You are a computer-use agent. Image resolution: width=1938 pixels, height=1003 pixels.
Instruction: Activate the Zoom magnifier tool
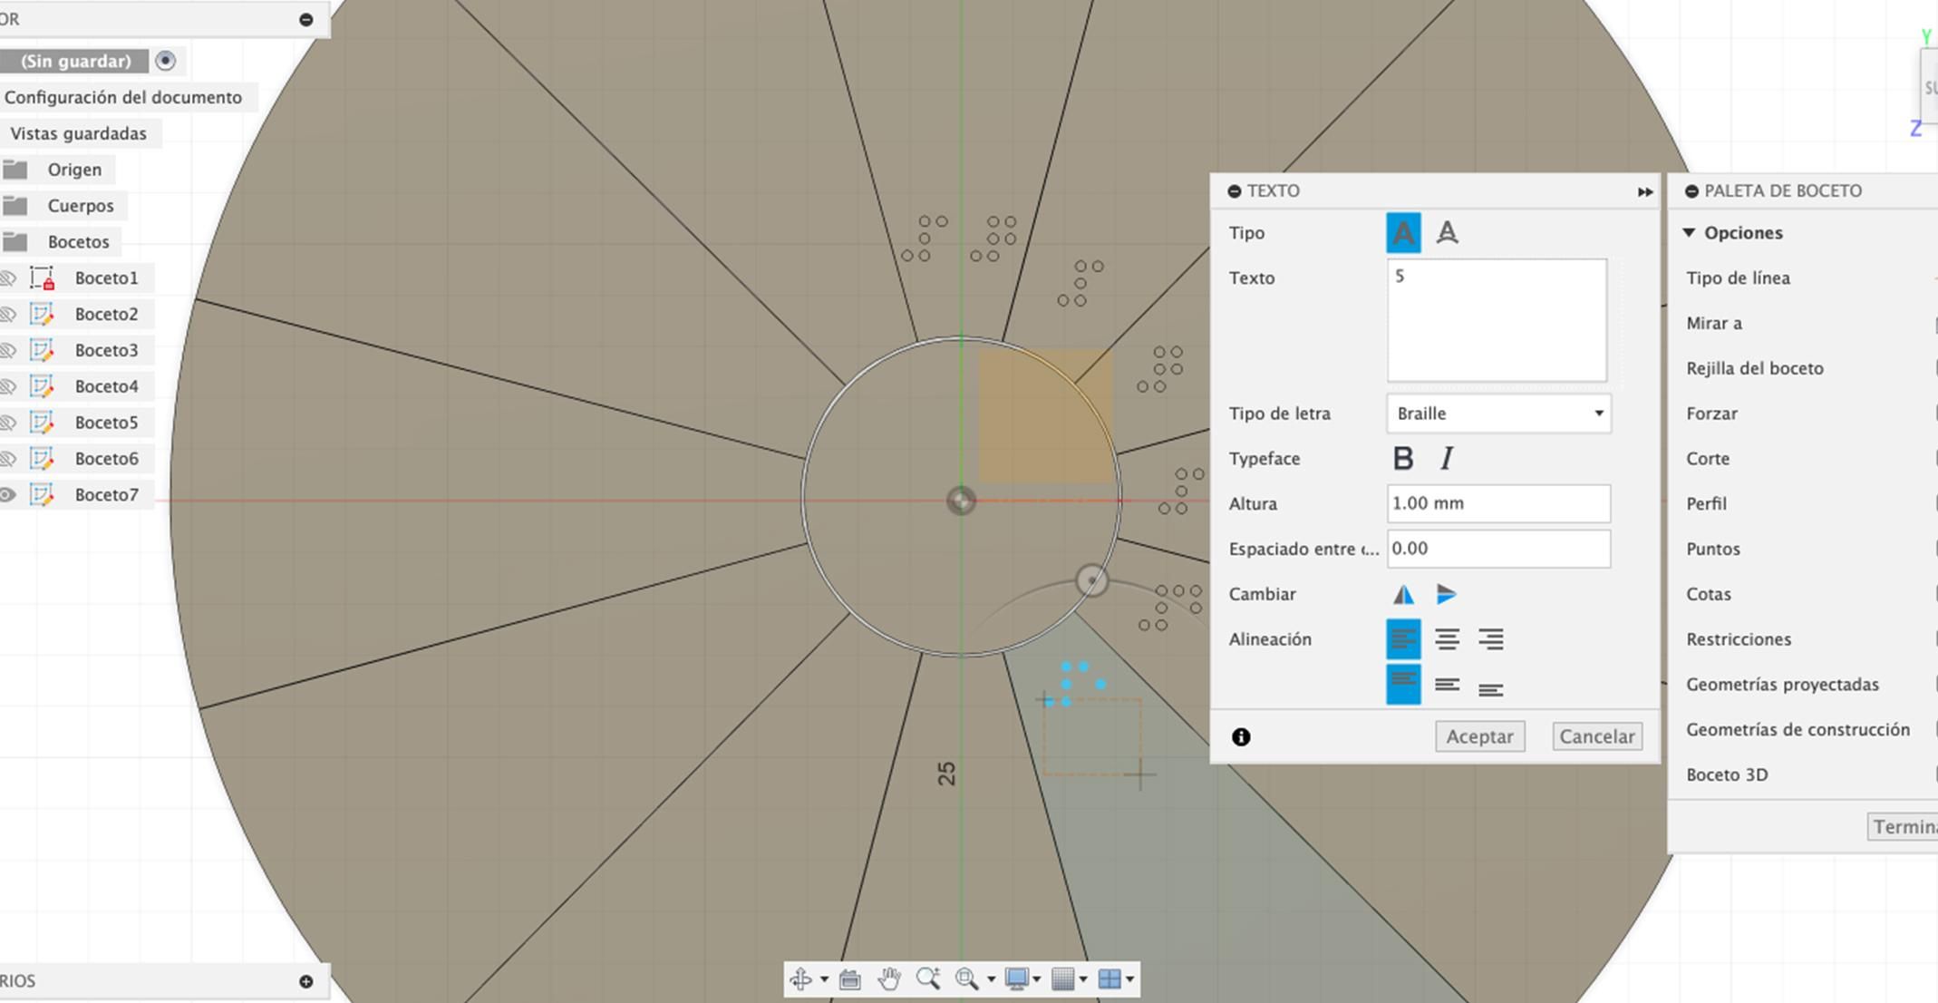tap(927, 979)
